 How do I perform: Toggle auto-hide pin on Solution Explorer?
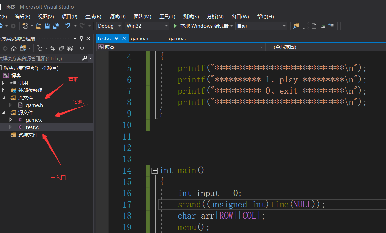click(x=82, y=39)
